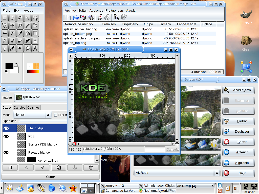This screenshot has width=259, height=194.
Task: Swap foreground and background colors arrow
Action: pyautogui.click(x=17, y=64)
